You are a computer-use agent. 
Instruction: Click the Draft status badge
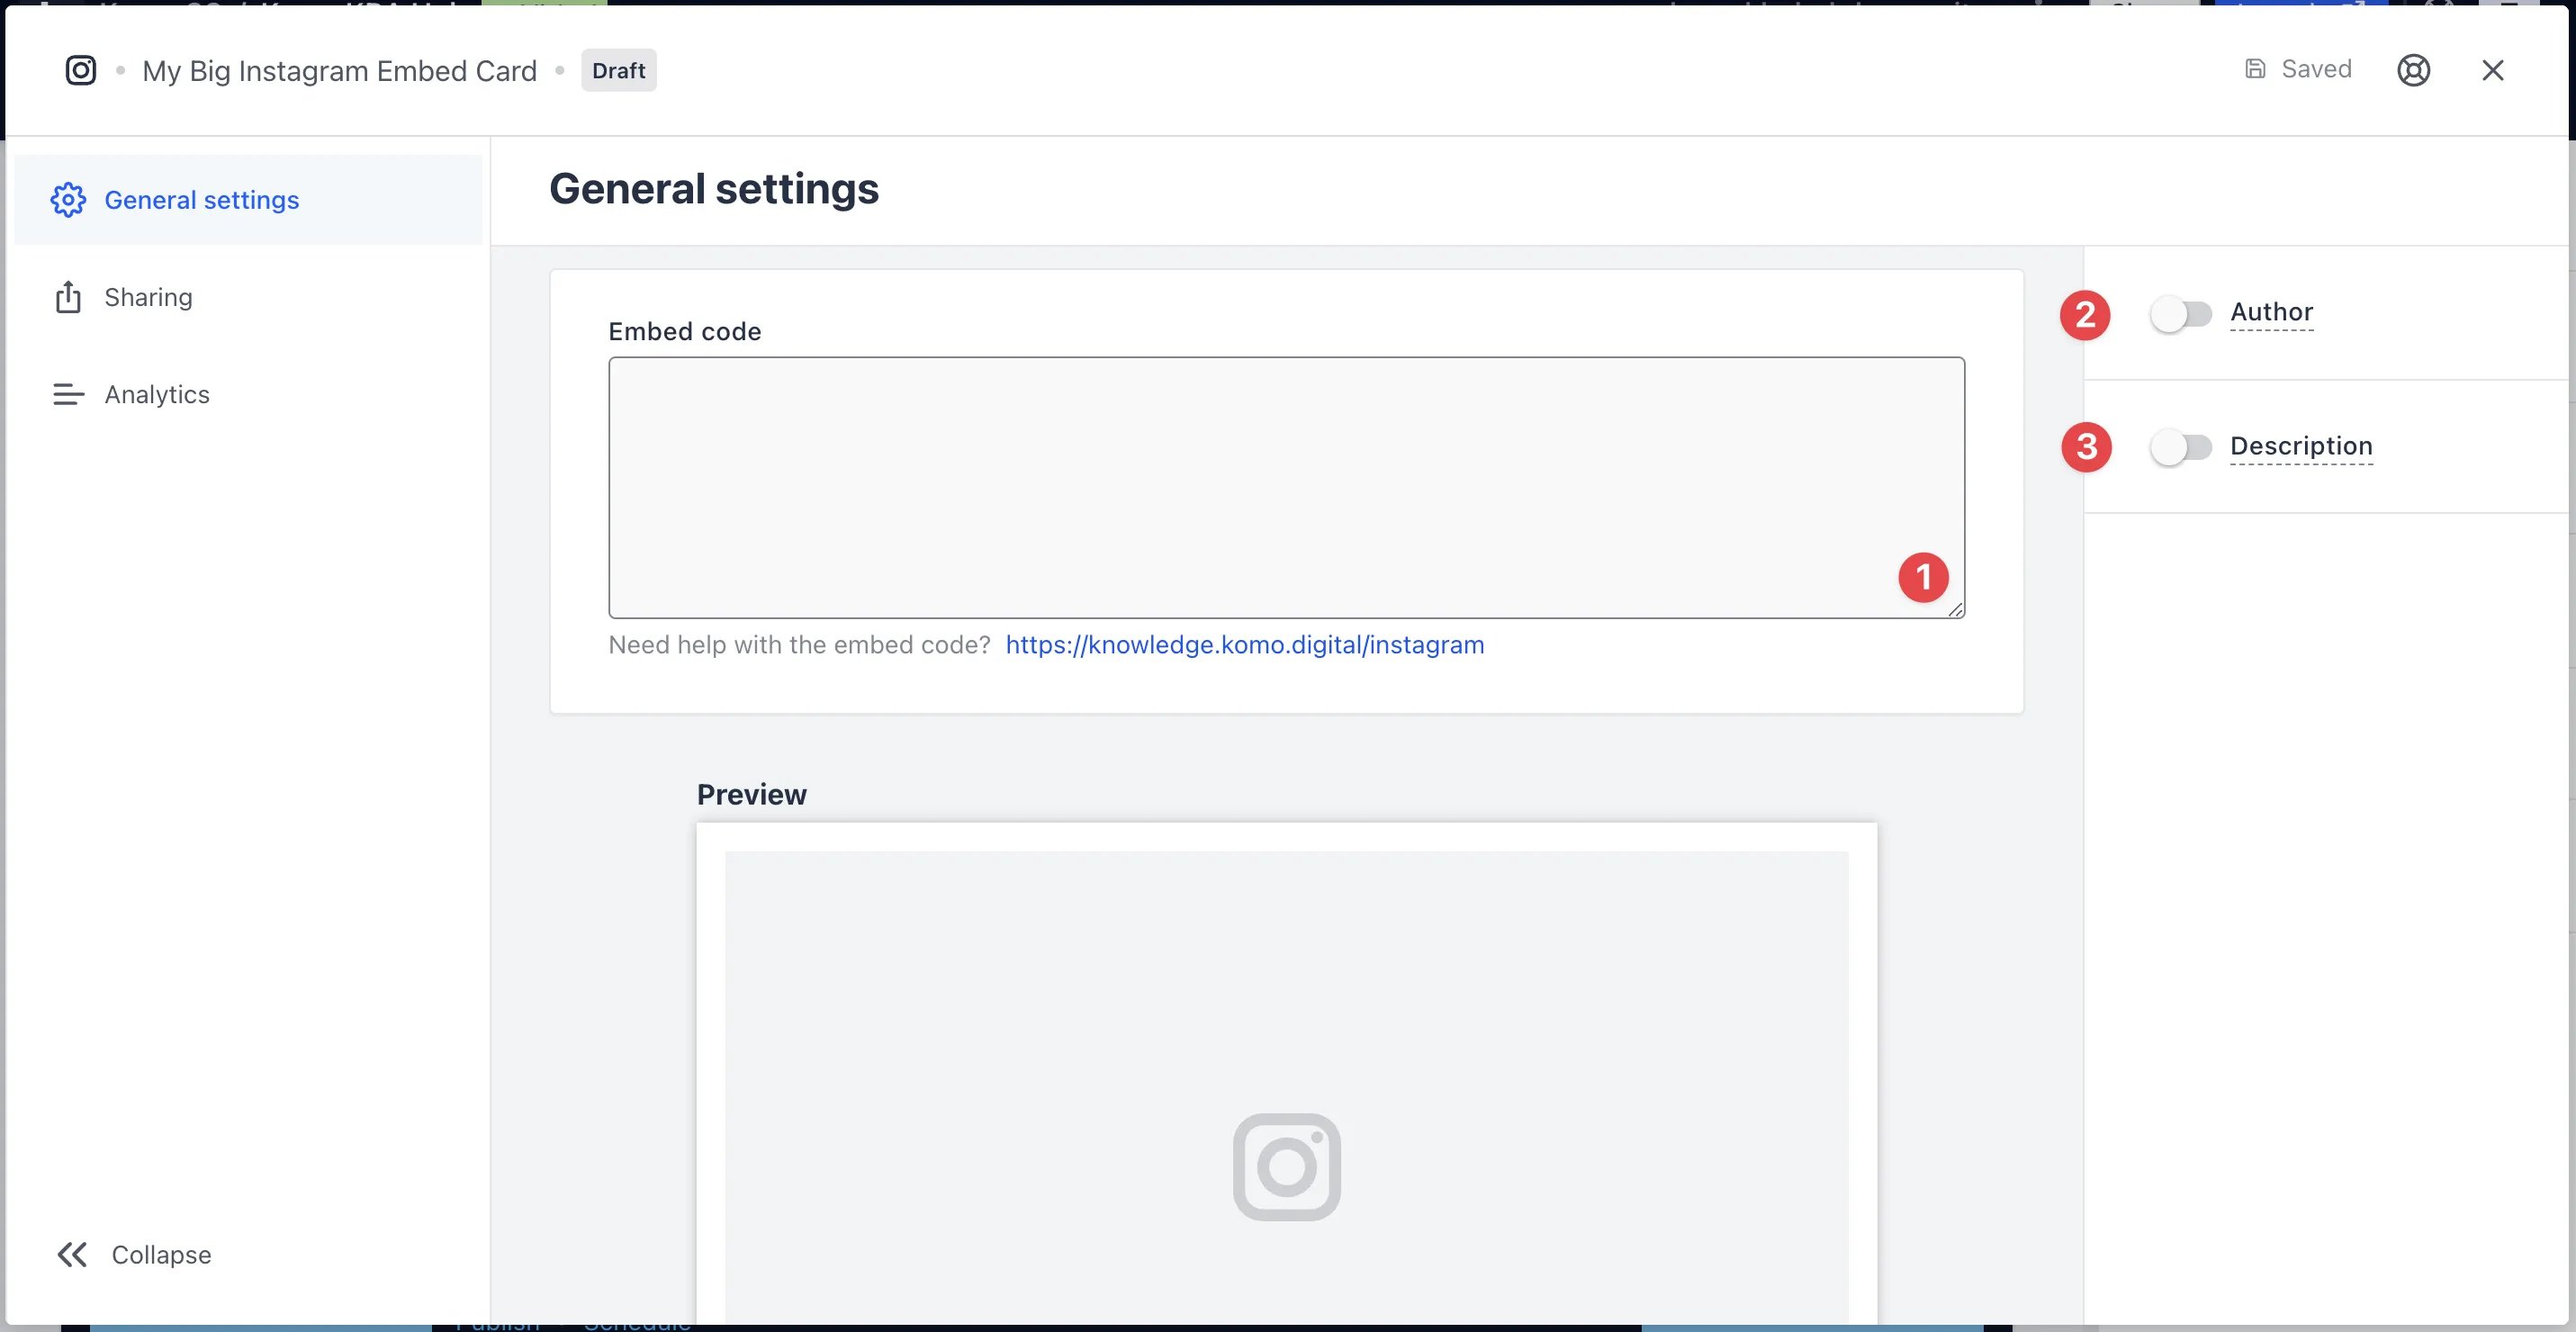point(619,70)
